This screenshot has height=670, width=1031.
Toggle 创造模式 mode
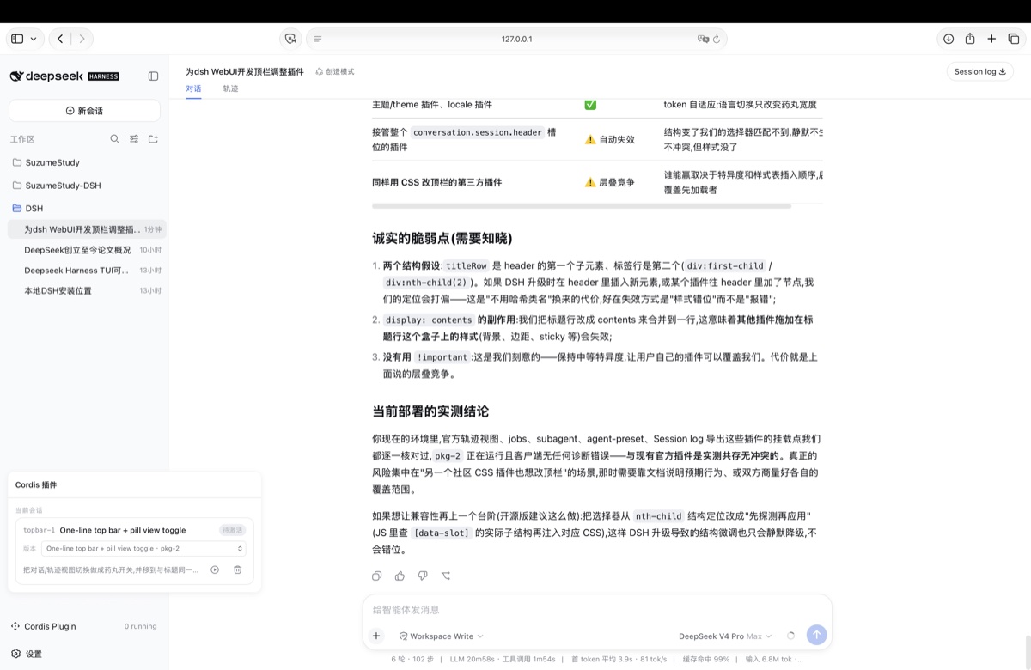(x=335, y=71)
